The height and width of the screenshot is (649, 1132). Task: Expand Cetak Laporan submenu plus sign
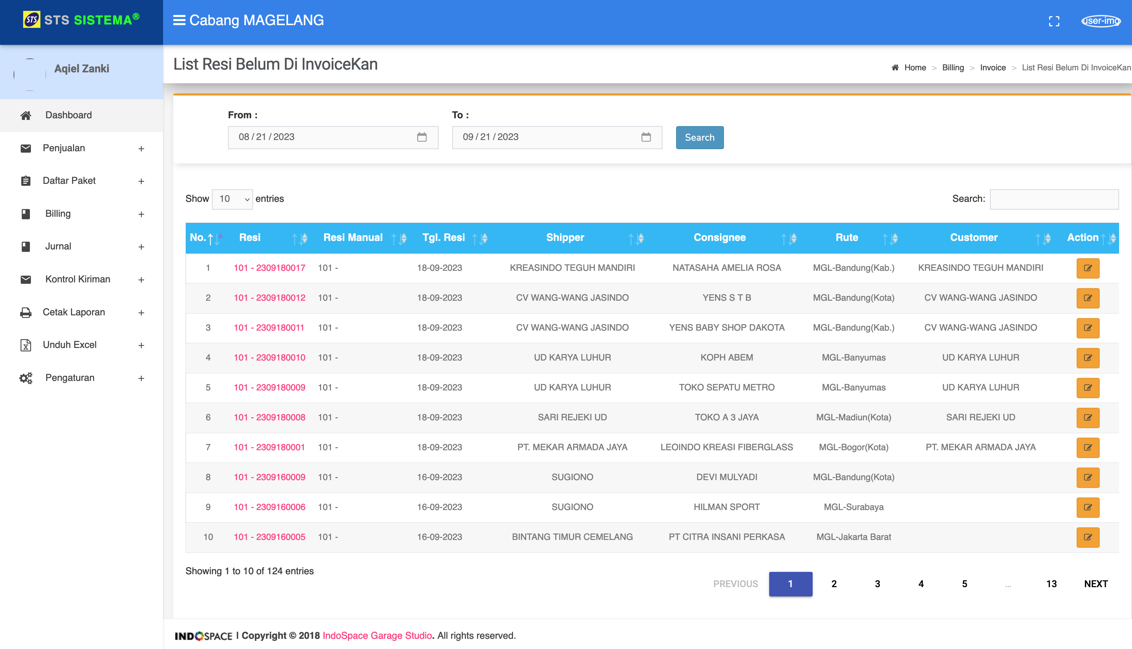(141, 313)
